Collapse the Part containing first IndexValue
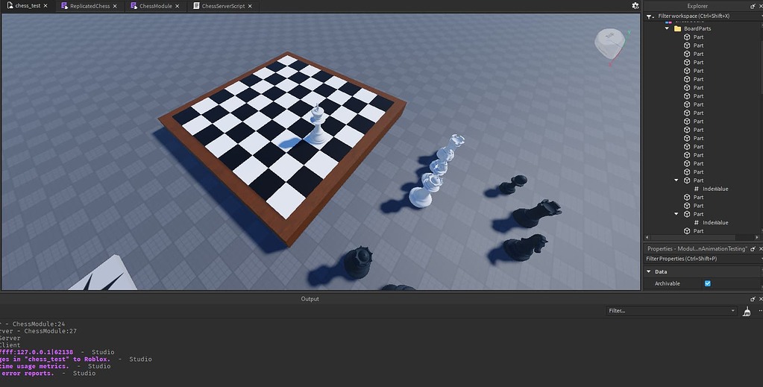Screen dimensions: 763x387 coord(676,180)
